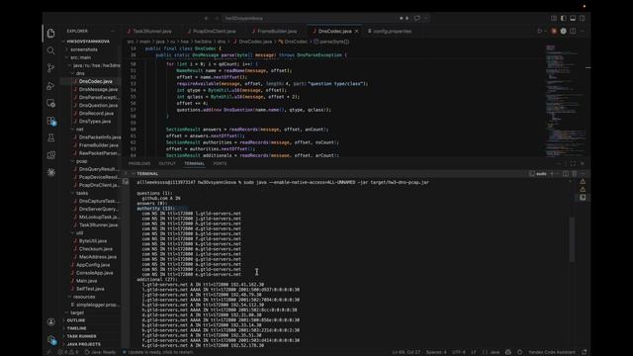This screenshot has height=356, width=633.
Task: Click the terminal vertical scrollbar
Action: [x=572, y=239]
